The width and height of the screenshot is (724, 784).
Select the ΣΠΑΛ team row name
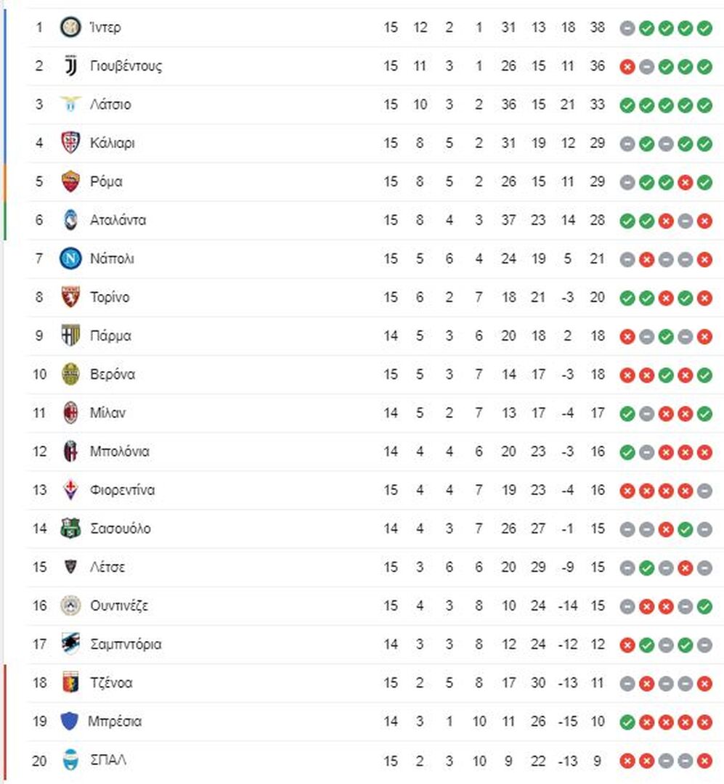click(x=108, y=760)
